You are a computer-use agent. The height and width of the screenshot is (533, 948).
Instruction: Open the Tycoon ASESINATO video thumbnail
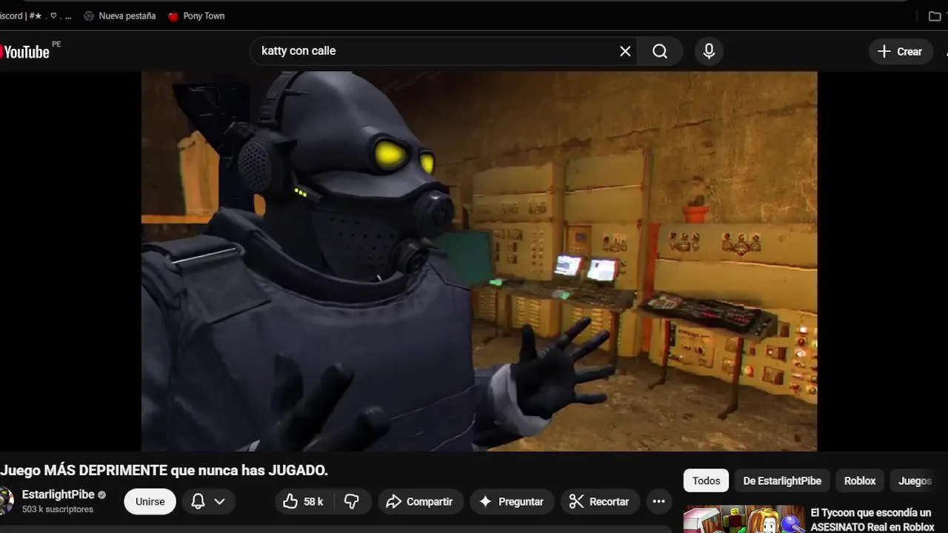(x=744, y=519)
